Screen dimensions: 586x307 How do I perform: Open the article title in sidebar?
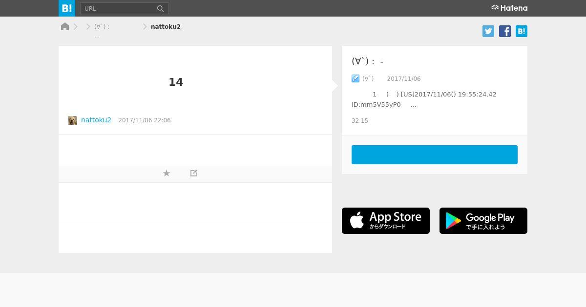(x=368, y=61)
